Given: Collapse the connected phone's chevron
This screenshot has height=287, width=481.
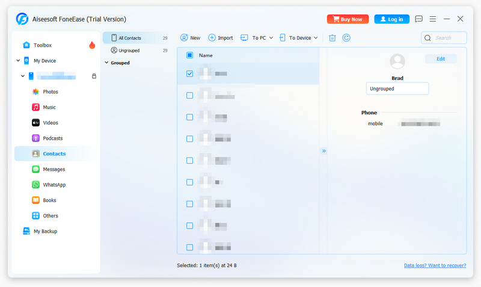Looking at the screenshot, I should (x=23, y=76).
